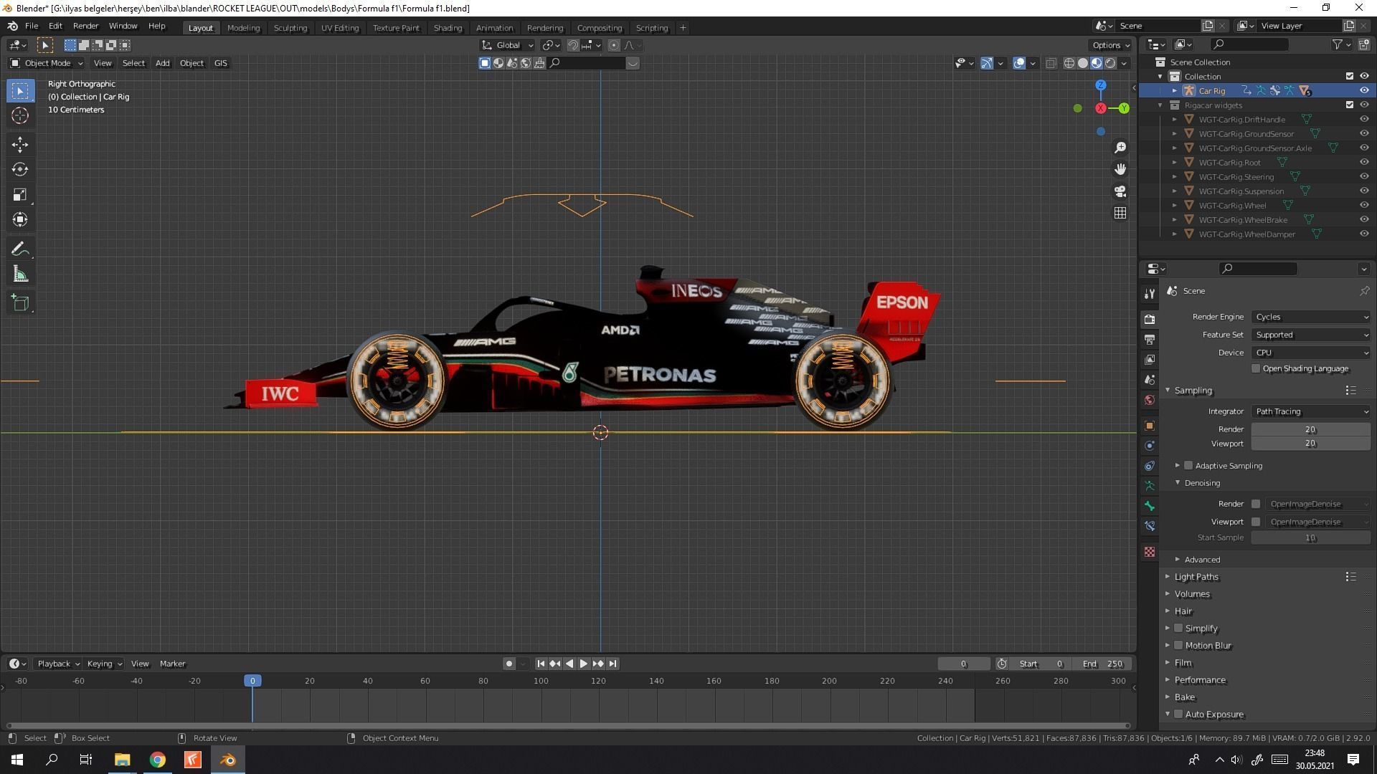Open Keying popover in timeline

tap(104, 664)
